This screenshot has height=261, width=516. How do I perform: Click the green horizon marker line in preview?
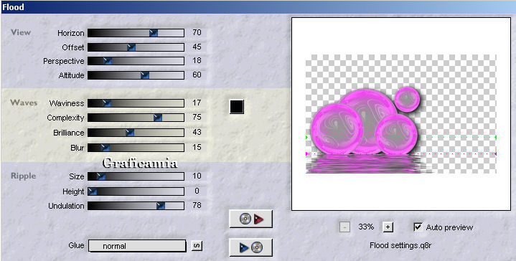401,137
